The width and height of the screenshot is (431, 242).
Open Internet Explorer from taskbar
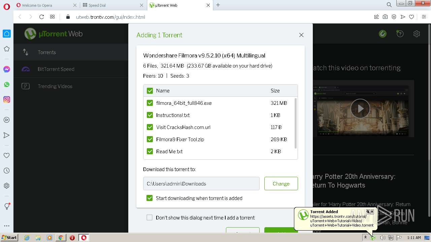[27, 238]
